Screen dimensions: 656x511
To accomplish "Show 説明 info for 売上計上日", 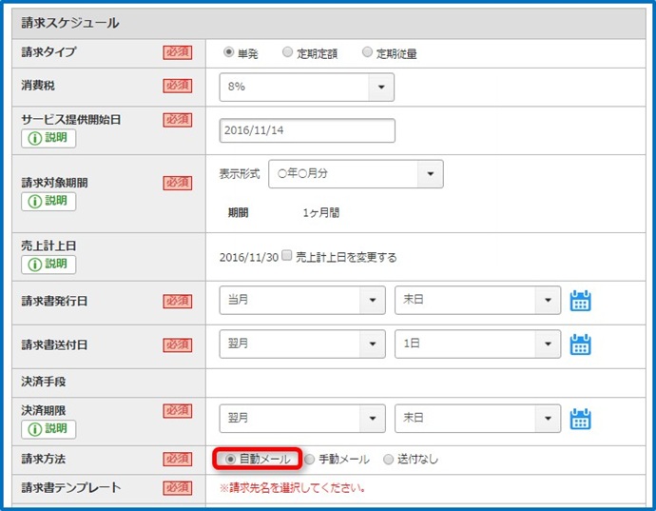I will pos(48,265).
